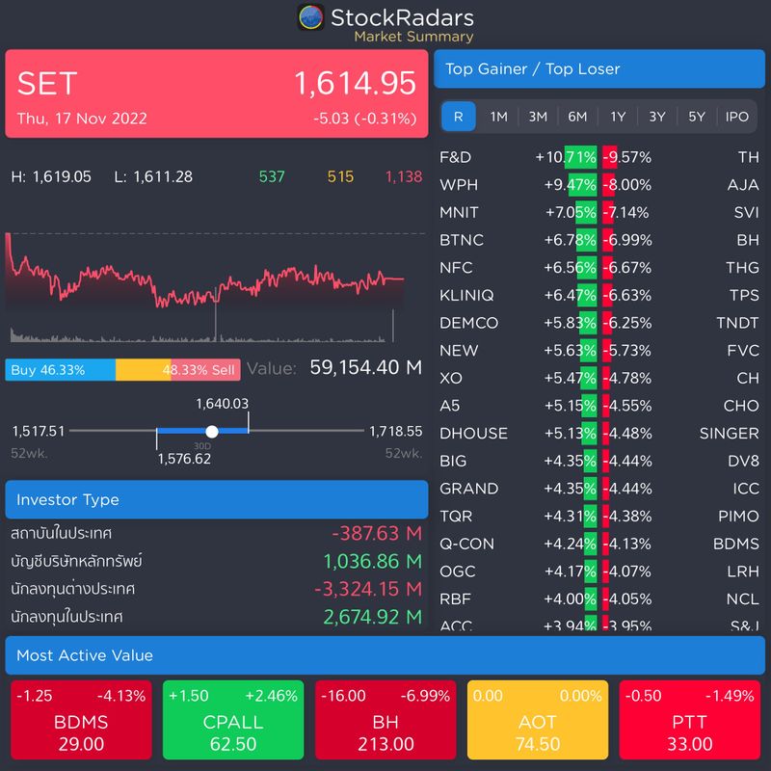The image size is (771, 771).
Task: Select the PTT stock card
Action: coord(691,719)
